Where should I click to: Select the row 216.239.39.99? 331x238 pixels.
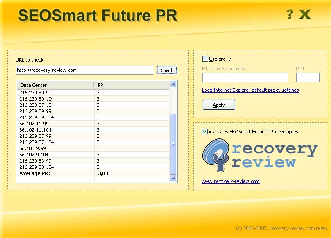(93, 111)
